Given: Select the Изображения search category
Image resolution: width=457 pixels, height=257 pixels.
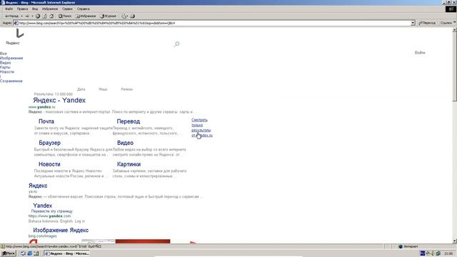Looking at the screenshot, I should 11,58.
